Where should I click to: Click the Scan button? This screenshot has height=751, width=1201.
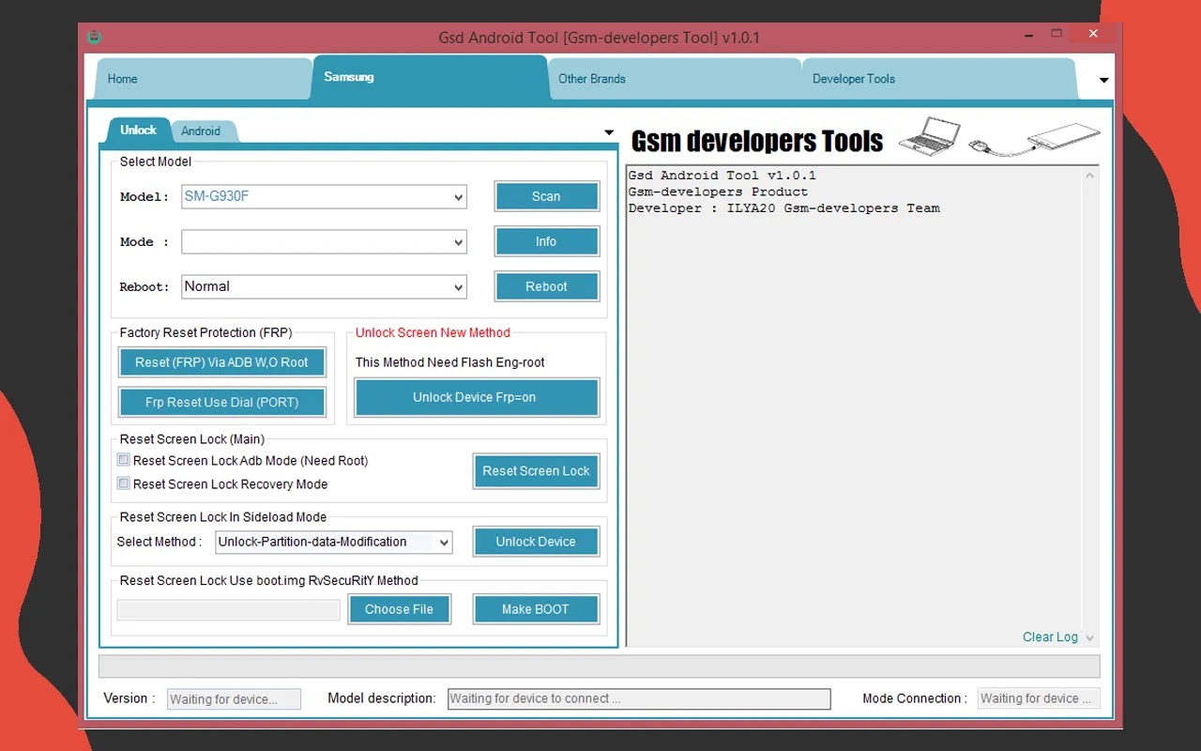pos(546,196)
